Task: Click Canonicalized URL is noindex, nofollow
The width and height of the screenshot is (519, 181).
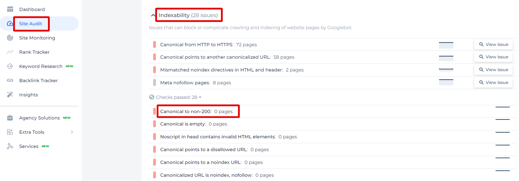Action: pyautogui.click(x=206, y=175)
